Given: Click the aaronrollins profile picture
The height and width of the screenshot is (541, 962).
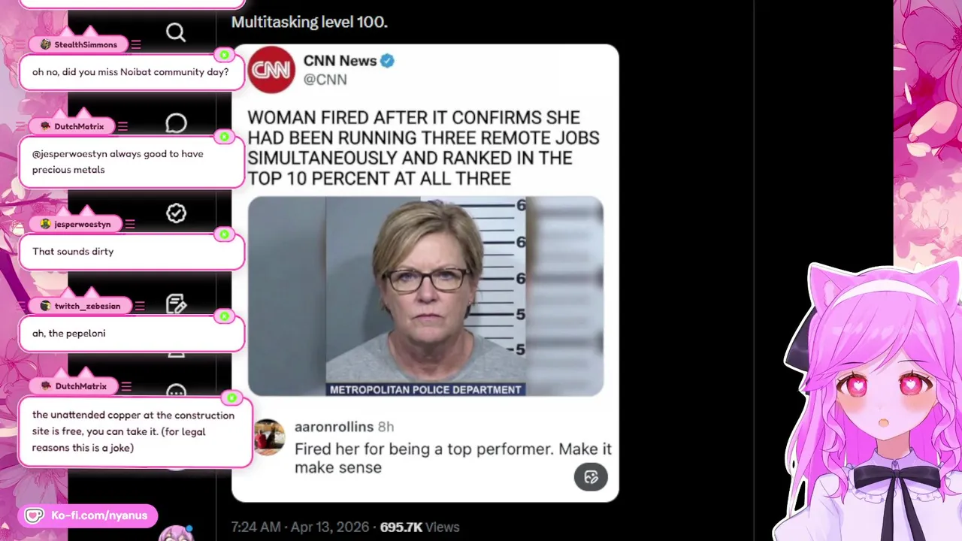Looking at the screenshot, I should point(268,437).
